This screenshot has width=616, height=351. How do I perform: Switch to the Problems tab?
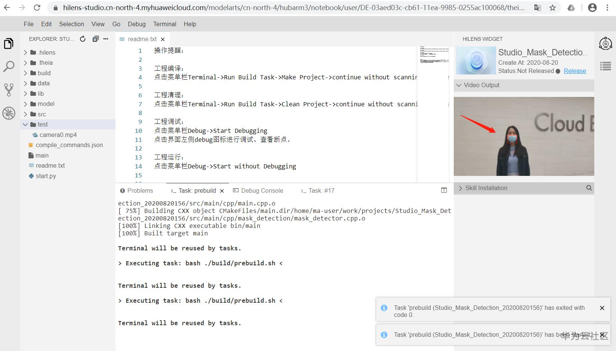click(x=136, y=190)
